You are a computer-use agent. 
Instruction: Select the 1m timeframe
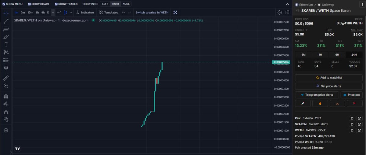click(x=16, y=13)
